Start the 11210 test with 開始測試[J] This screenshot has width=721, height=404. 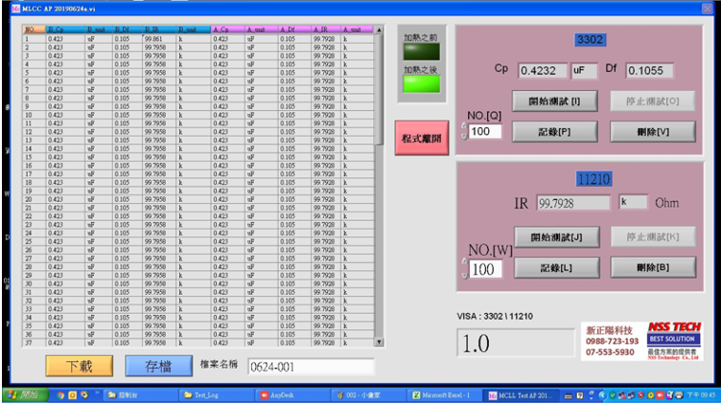coord(556,236)
